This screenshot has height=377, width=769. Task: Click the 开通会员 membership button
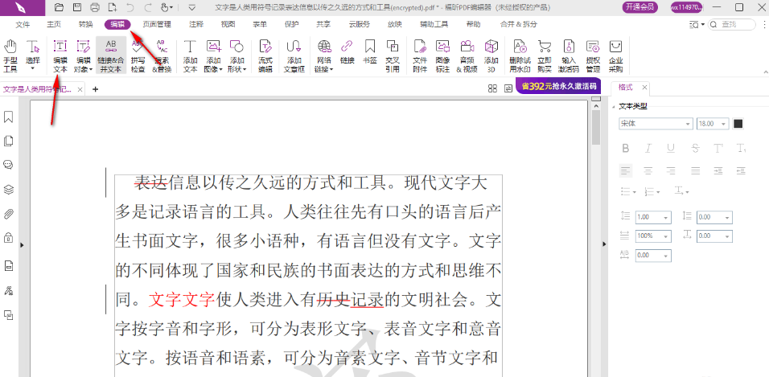tap(640, 7)
